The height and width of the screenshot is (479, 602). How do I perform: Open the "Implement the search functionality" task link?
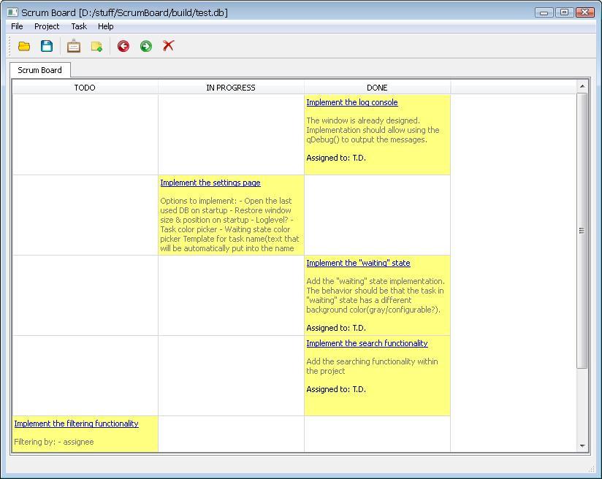click(367, 343)
